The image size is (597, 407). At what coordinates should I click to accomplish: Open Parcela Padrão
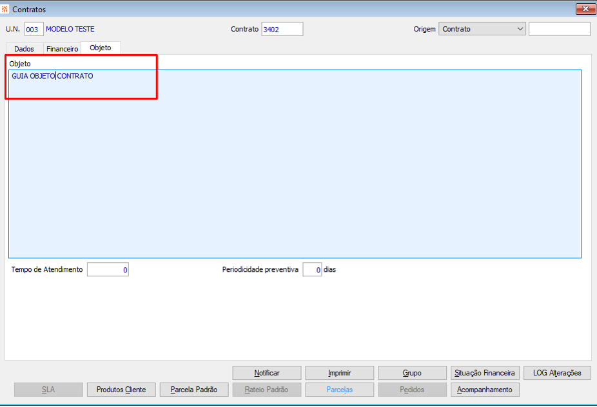tap(194, 390)
